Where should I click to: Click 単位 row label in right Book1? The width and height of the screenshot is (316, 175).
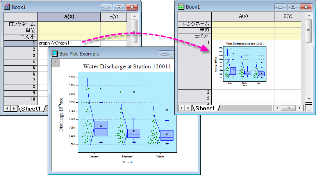[x=195, y=30]
